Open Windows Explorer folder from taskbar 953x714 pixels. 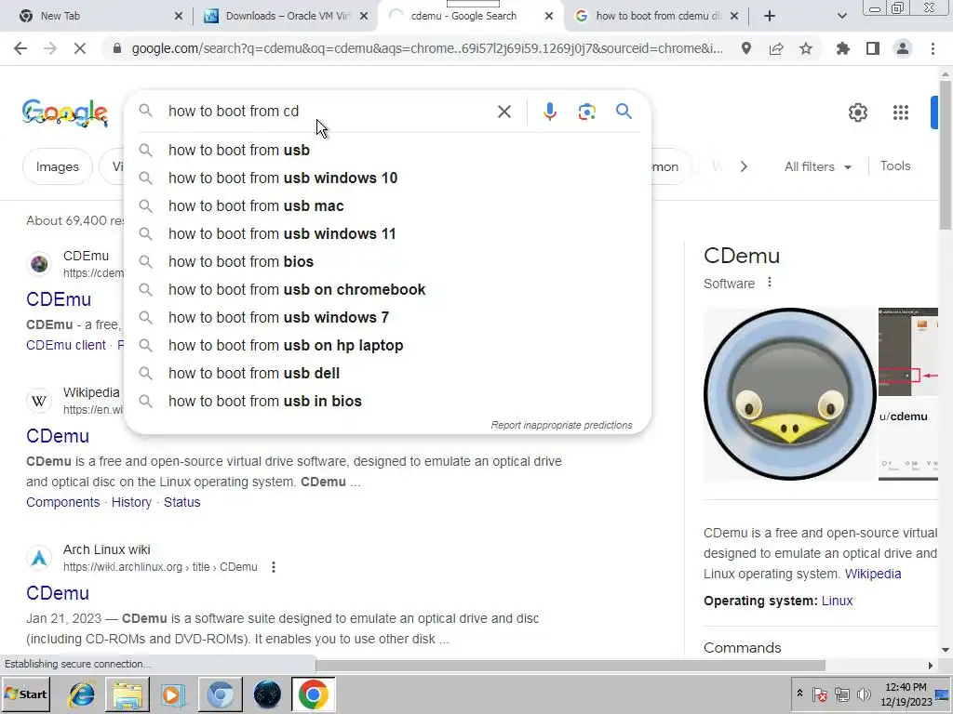(128, 694)
